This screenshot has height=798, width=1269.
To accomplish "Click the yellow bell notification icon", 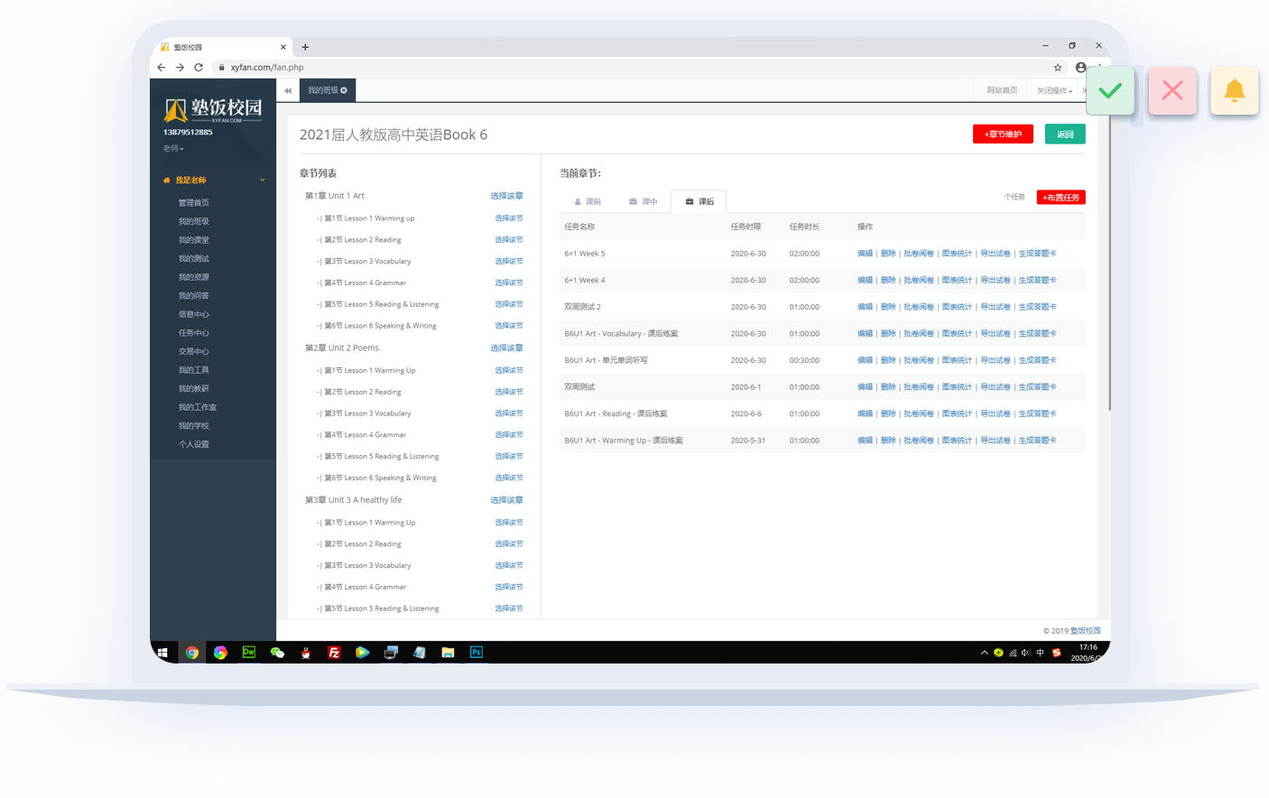I will [1234, 90].
